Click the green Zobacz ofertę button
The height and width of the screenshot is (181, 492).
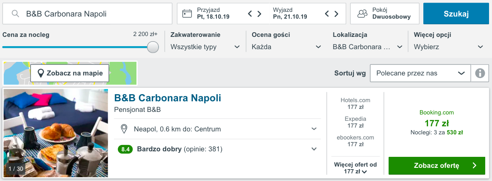click(x=436, y=166)
